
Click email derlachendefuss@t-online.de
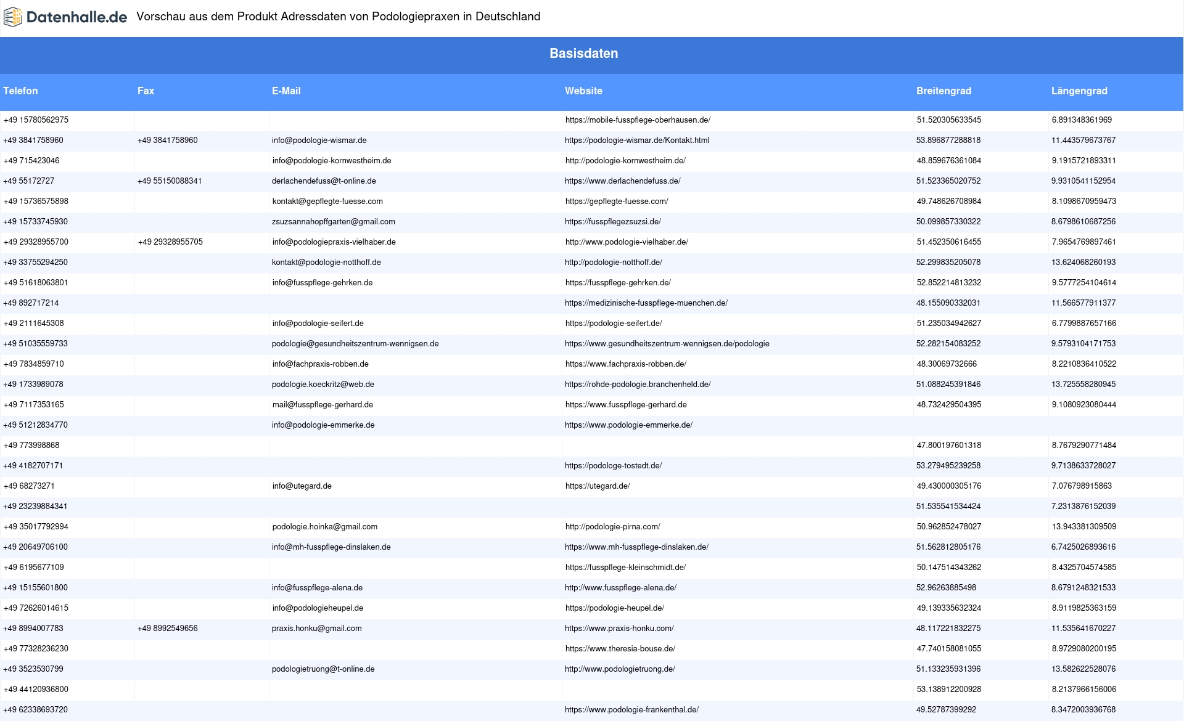coord(324,181)
